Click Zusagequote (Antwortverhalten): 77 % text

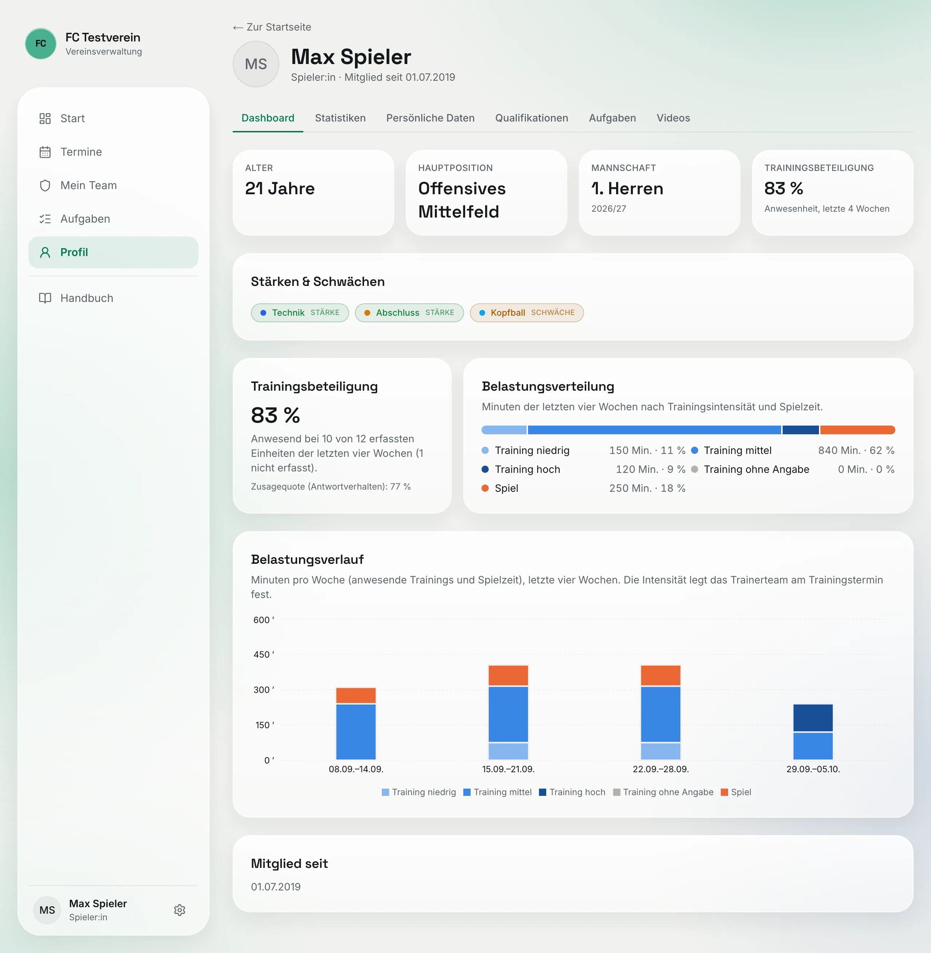[x=331, y=487]
